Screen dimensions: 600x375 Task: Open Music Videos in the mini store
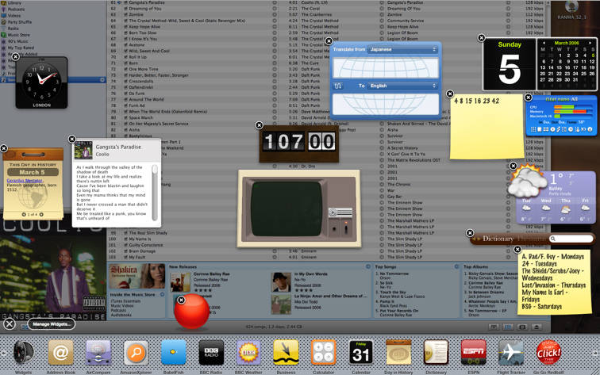coord(122,306)
